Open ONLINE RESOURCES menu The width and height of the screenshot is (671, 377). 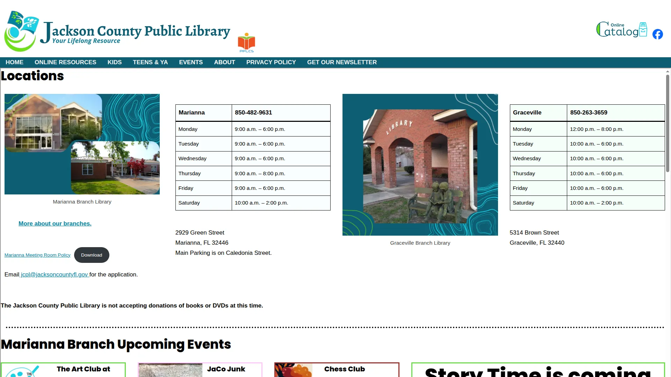[65, 62]
